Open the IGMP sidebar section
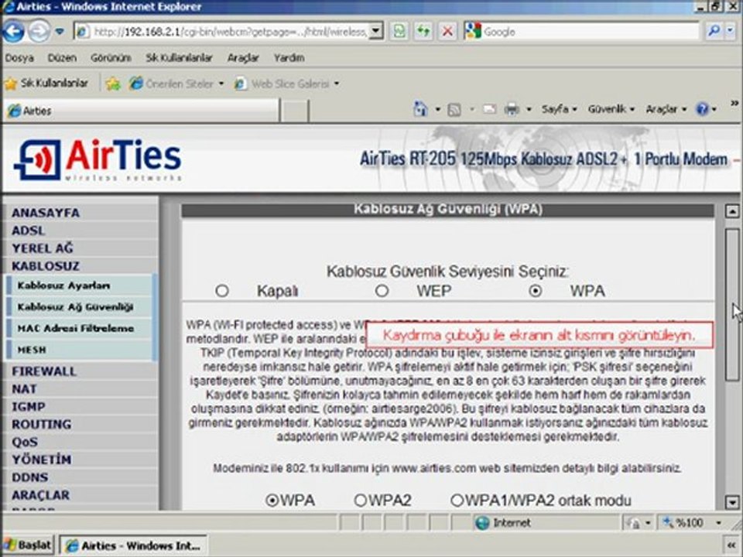This screenshot has height=557, width=743. click(29, 407)
